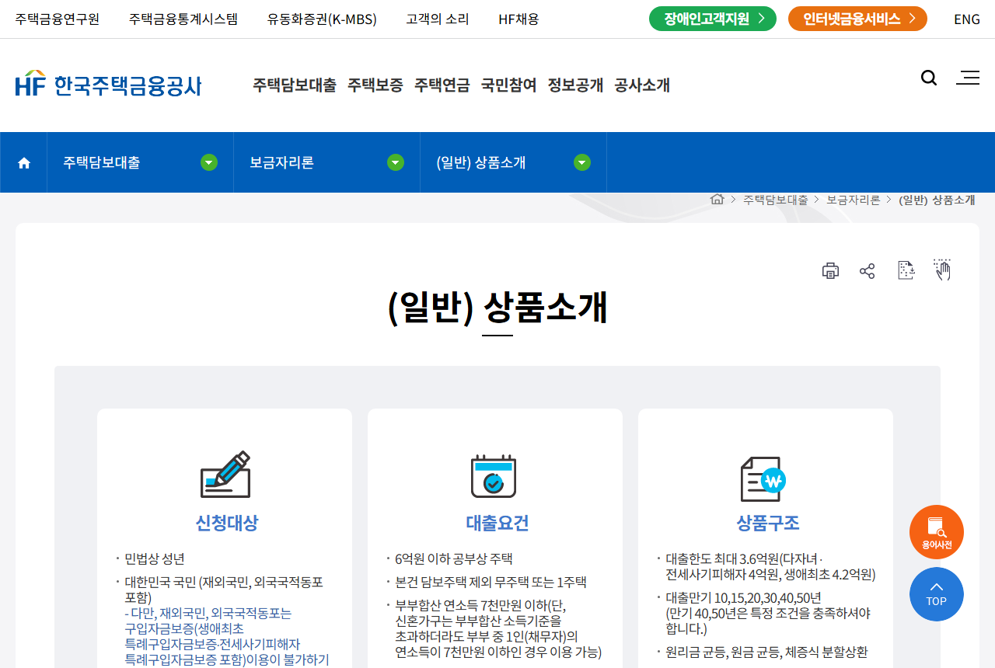Click the 인터넷금융서비스 orange button
Image resolution: width=995 pixels, height=668 pixels.
(x=857, y=19)
